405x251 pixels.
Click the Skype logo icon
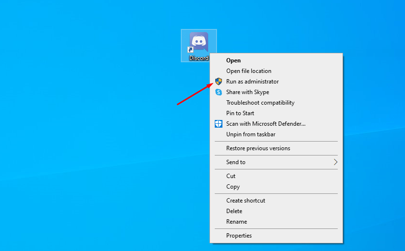tap(219, 92)
